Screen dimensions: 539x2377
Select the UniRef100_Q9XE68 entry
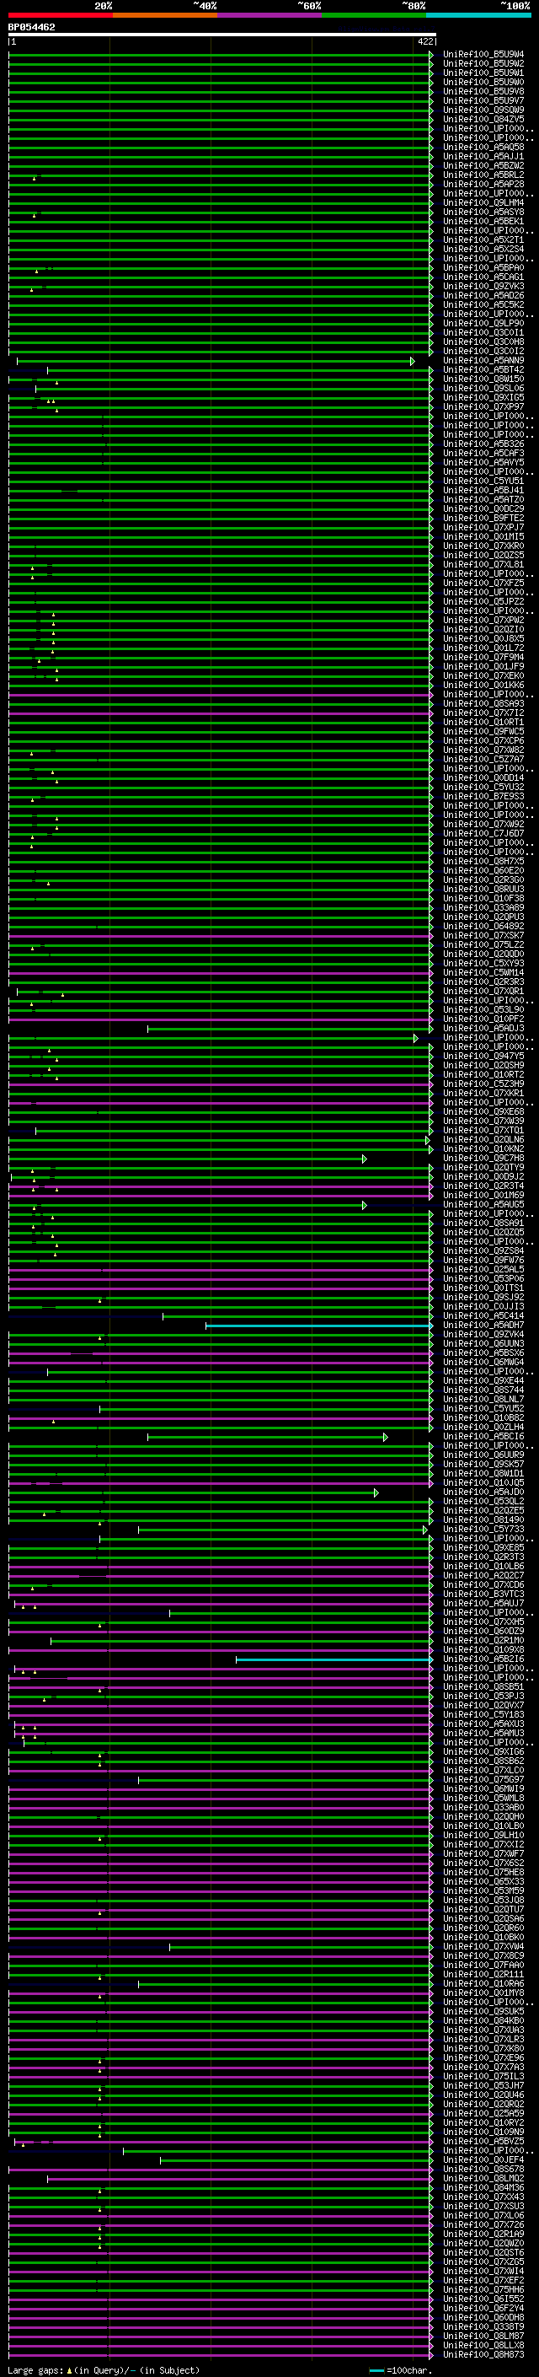483,1112
